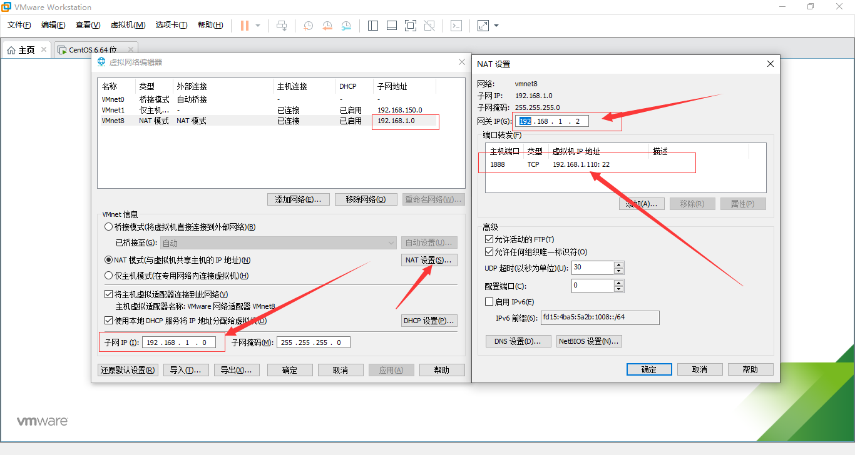The width and height of the screenshot is (855, 455).
Task: Click 取消 in the NAT 设置 dialog
Action: pyautogui.click(x=700, y=369)
